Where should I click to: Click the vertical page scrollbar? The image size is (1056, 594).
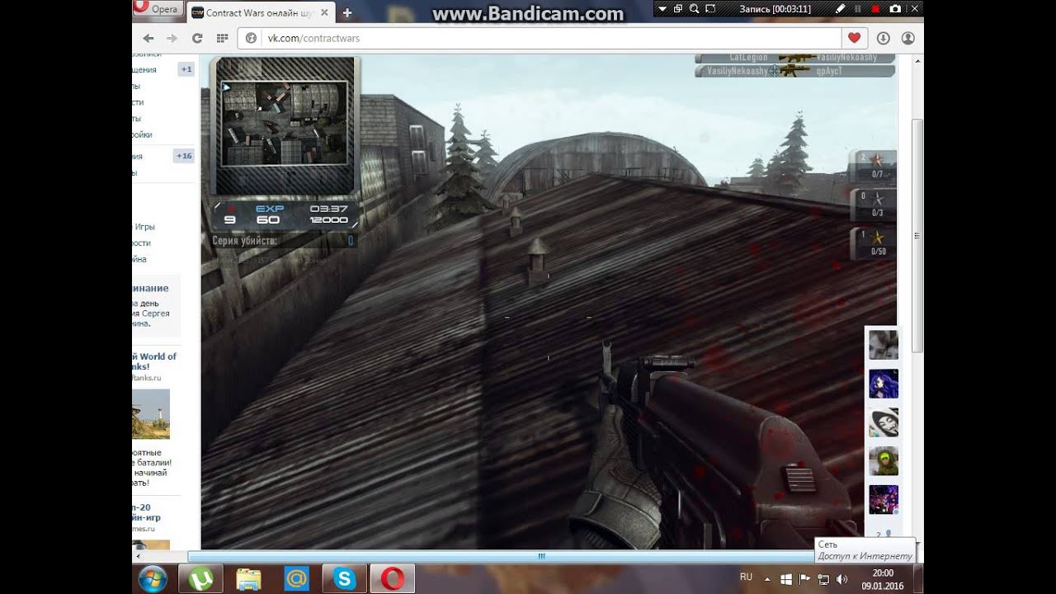click(917, 235)
